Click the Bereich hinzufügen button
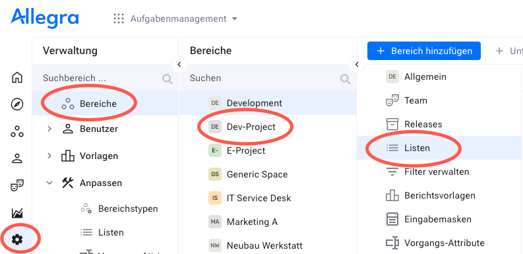523x254 pixels. point(424,51)
